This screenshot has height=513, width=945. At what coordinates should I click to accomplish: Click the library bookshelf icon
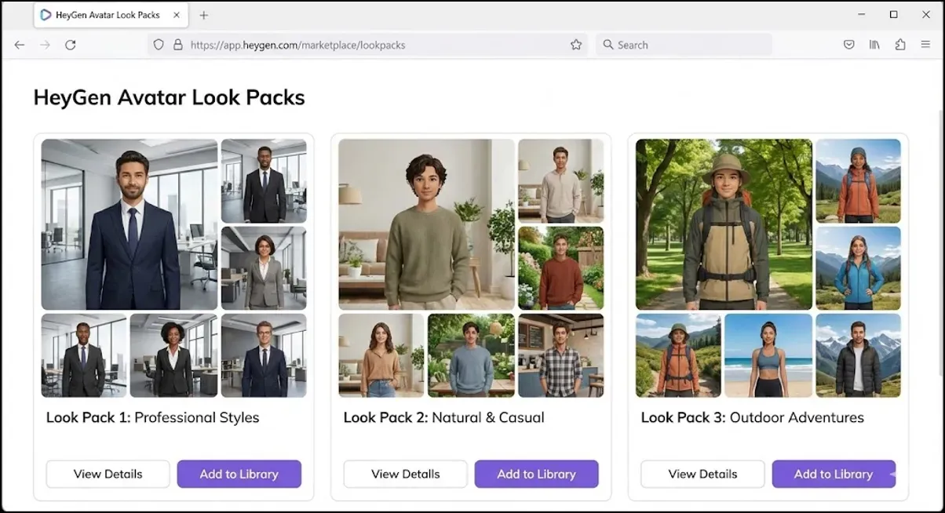[x=874, y=45]
